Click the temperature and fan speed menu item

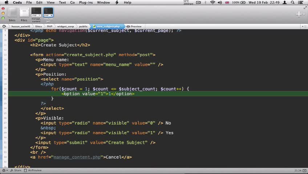coord(188,3)
